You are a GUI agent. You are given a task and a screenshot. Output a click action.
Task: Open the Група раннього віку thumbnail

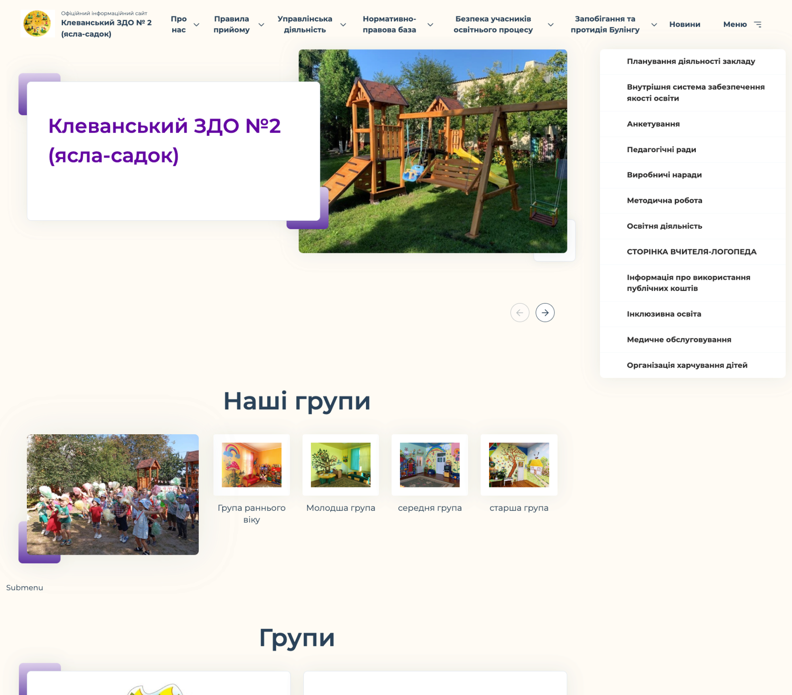pyautogui.click(x=251, y=465)
